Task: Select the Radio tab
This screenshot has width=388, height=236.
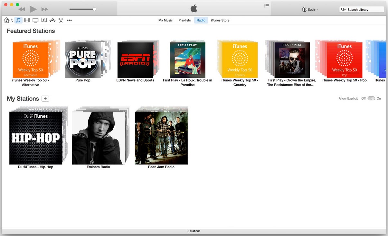Action: (x=201, y=20)
